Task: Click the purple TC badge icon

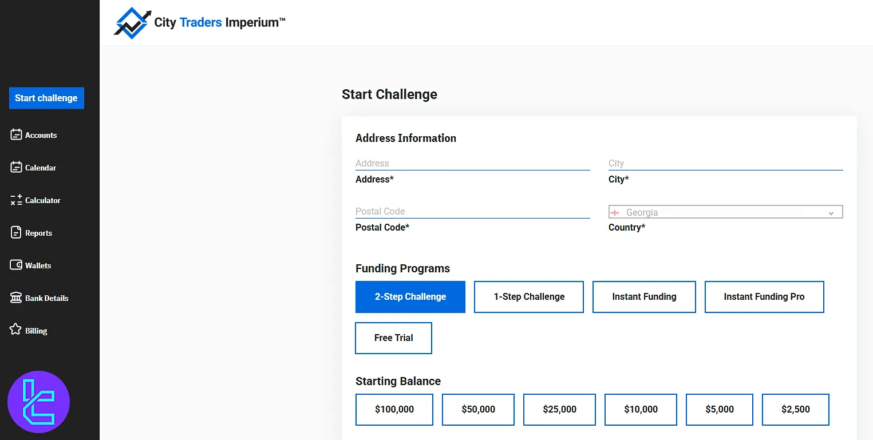Action: click(38, 402)
